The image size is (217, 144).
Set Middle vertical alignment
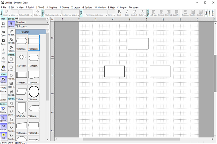[193, 13]
